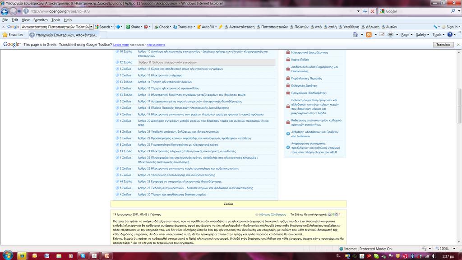Screen dimensions: 462x260
Task: Click Μόνιμος Σύνδεσμος permalink on comment
Action: (272, 214)
